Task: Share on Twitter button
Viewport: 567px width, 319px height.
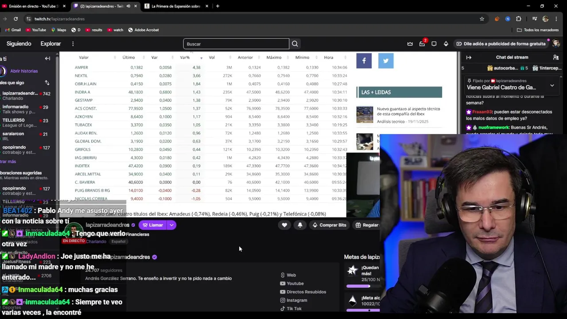Action: pos(386,61)
